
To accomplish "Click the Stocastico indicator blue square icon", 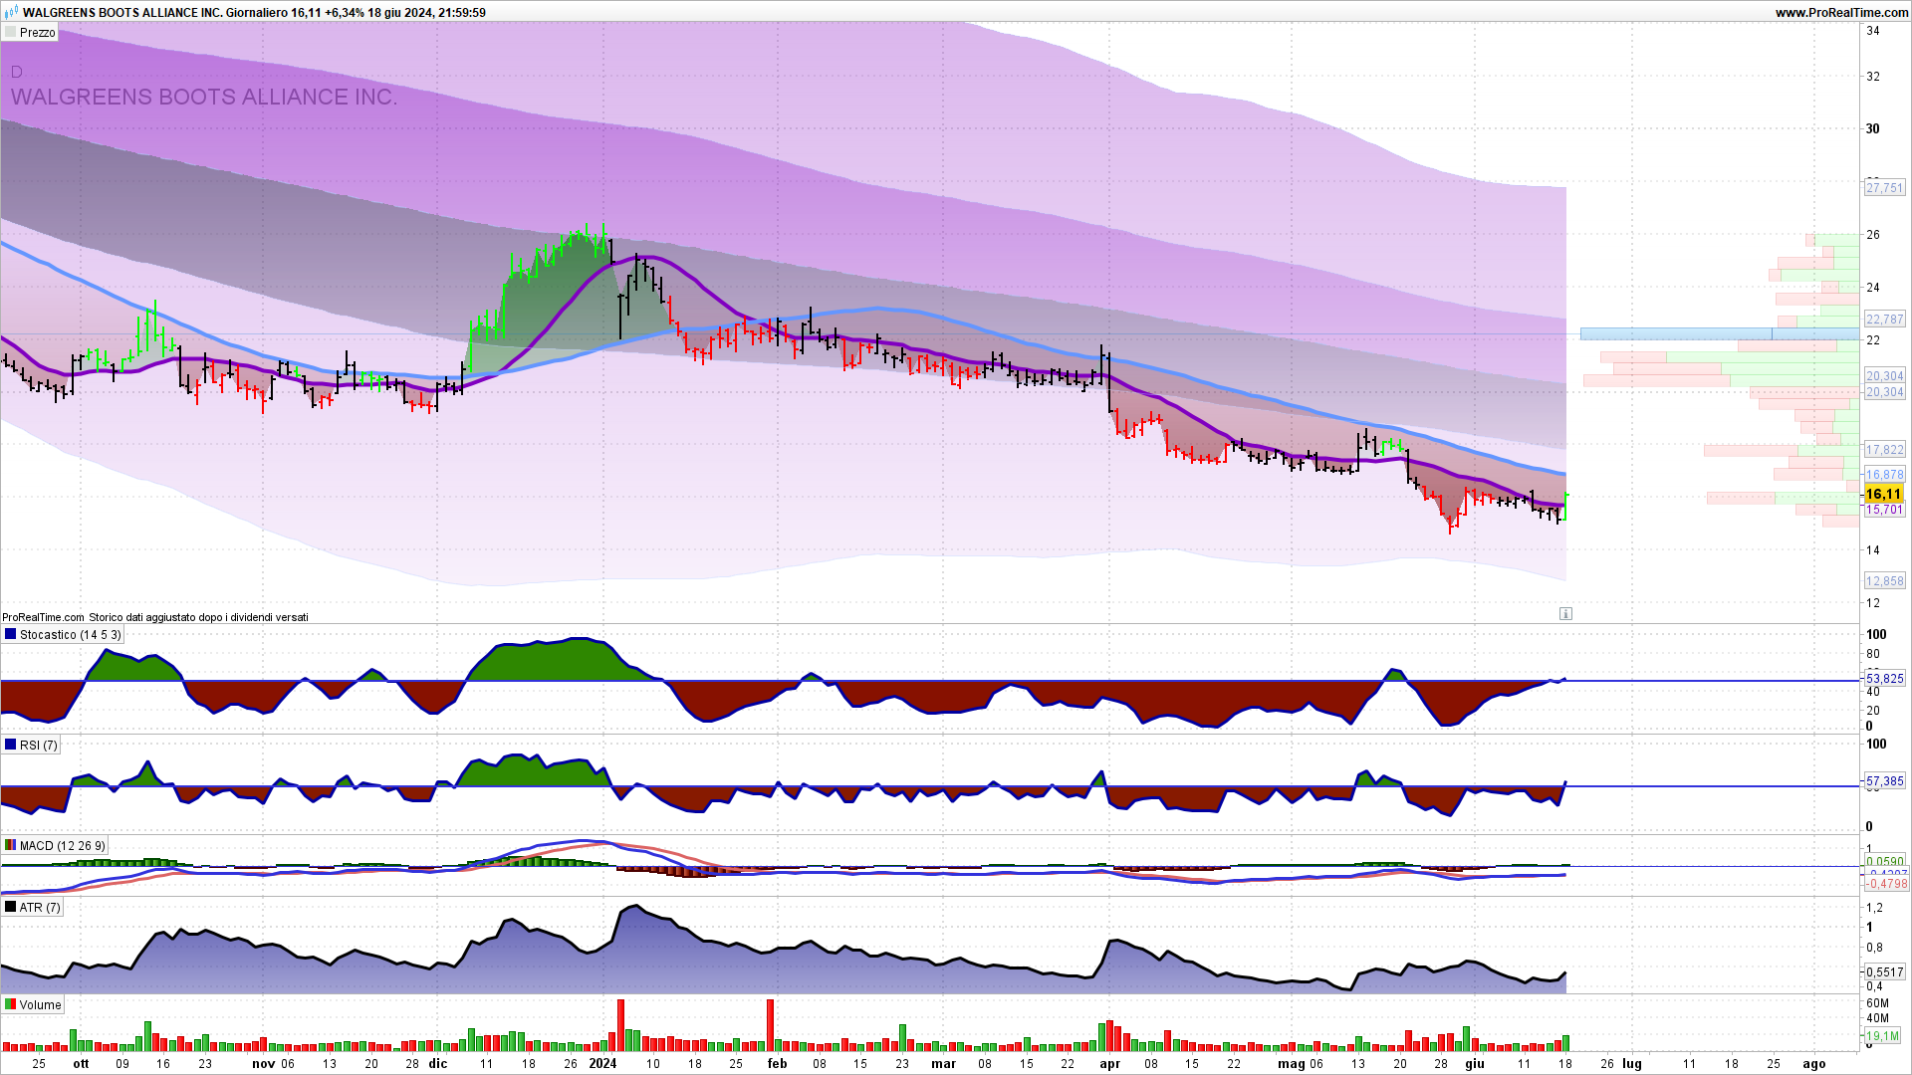I will coord(10,634).
